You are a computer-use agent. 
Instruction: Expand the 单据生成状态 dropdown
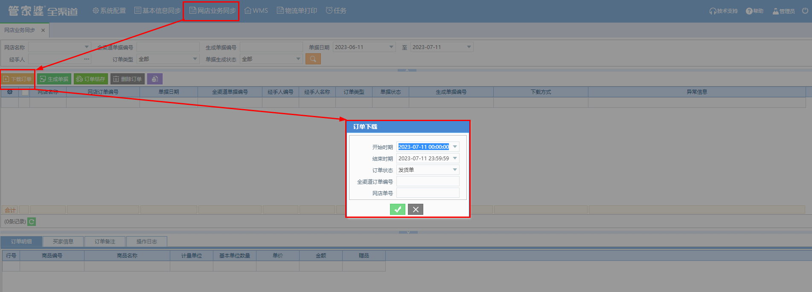tap(298, 59)
